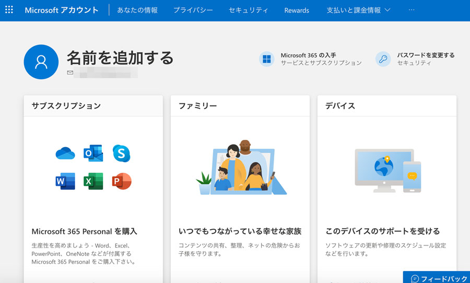Click the Microsoft 365 windows logo icon
This screenshot has height=283, width=470.
pyautogui.click(x=266, y=59)
